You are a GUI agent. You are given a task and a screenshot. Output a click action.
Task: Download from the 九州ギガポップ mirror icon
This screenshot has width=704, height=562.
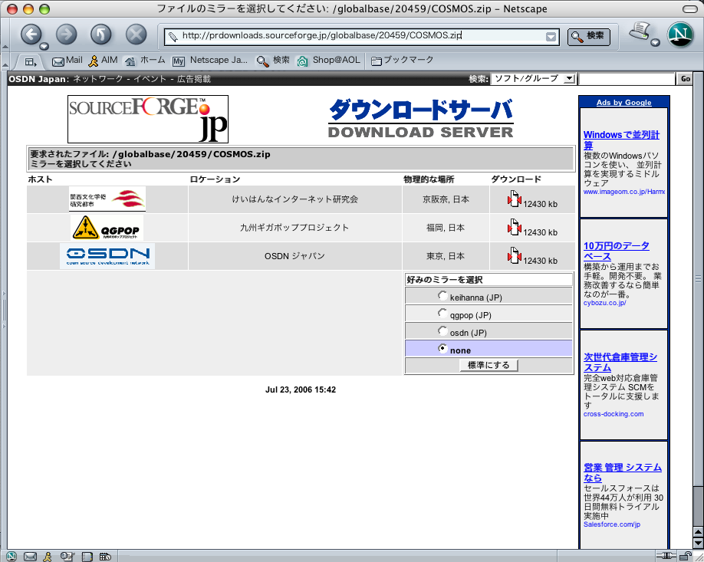(514, 227)
